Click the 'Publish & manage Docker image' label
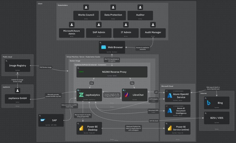Screen dimensions: 236x143 coord(18,81)
